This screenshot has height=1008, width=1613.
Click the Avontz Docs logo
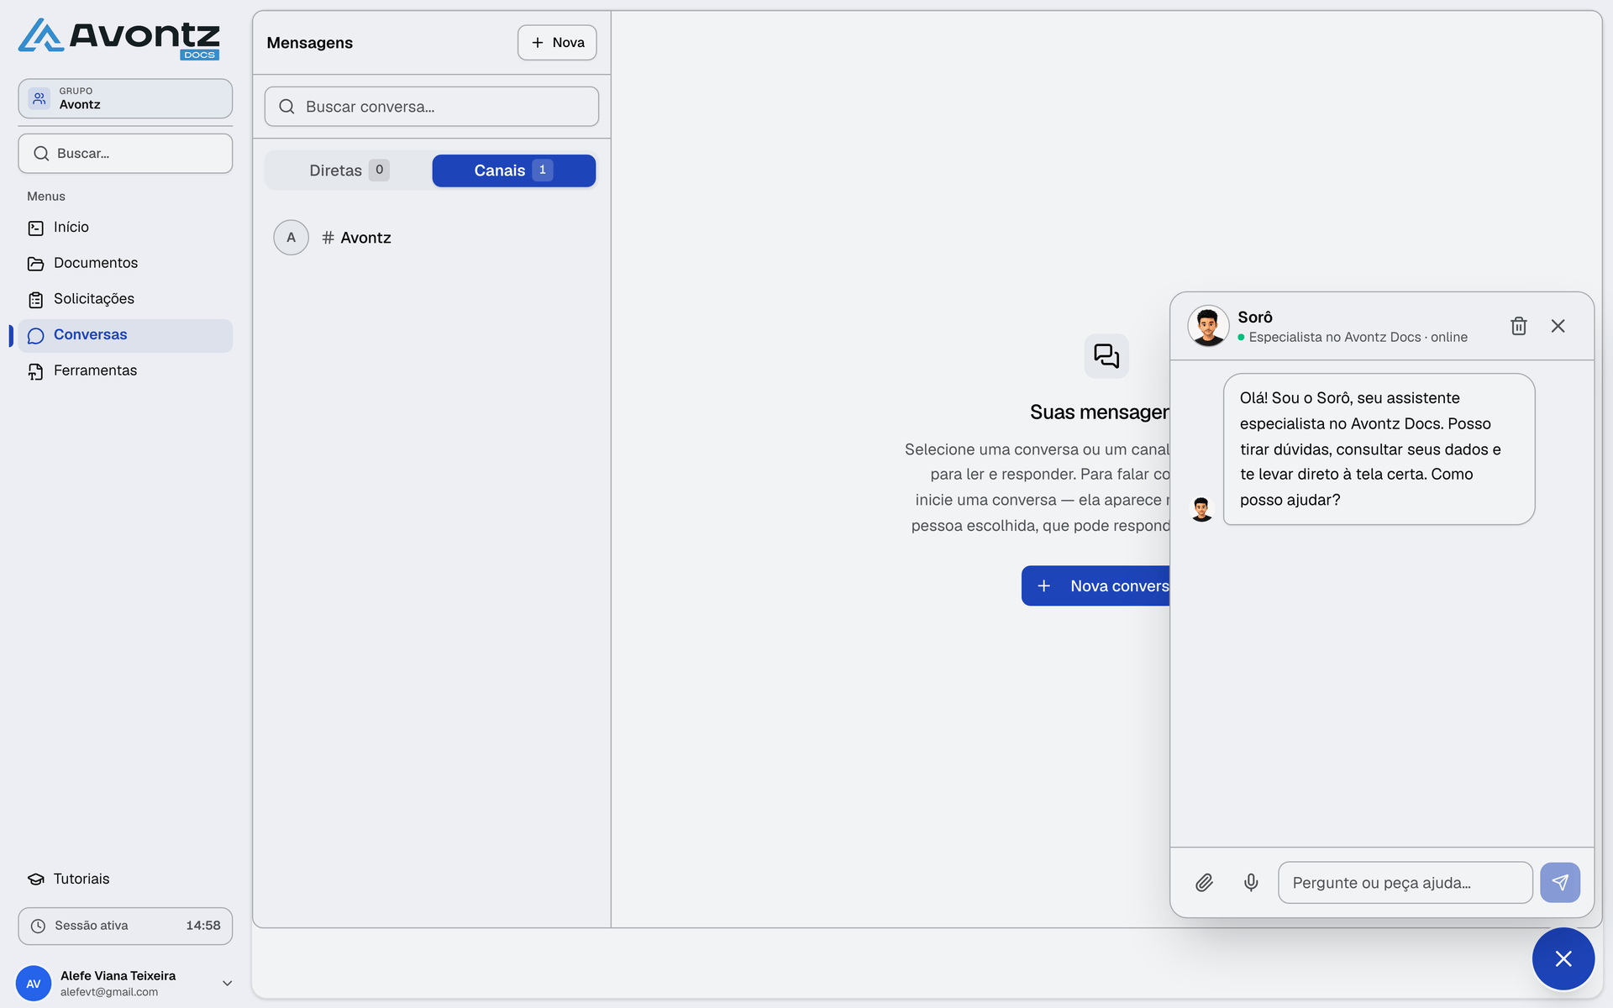point(119,39)
